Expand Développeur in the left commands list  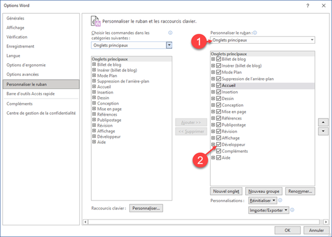(94, 136)
